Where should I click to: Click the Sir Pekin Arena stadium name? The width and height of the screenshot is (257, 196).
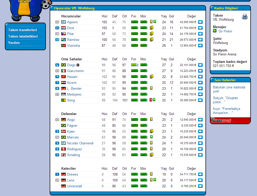[x=224, y=54]
